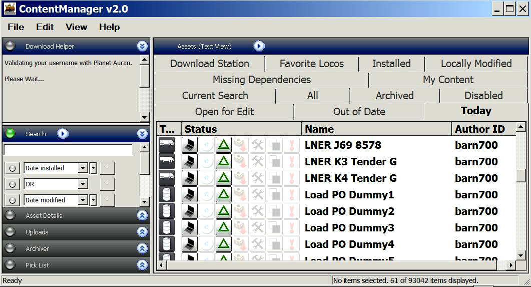Image resolution: width=531 pixels, height=287 pixels.
Task: Toggle the round button beside Date modified filter
Action: [12, 200]
